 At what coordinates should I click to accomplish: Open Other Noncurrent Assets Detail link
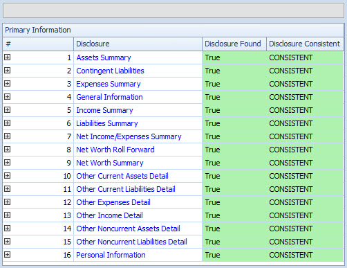pyautogui.click(x=128, y=229)
